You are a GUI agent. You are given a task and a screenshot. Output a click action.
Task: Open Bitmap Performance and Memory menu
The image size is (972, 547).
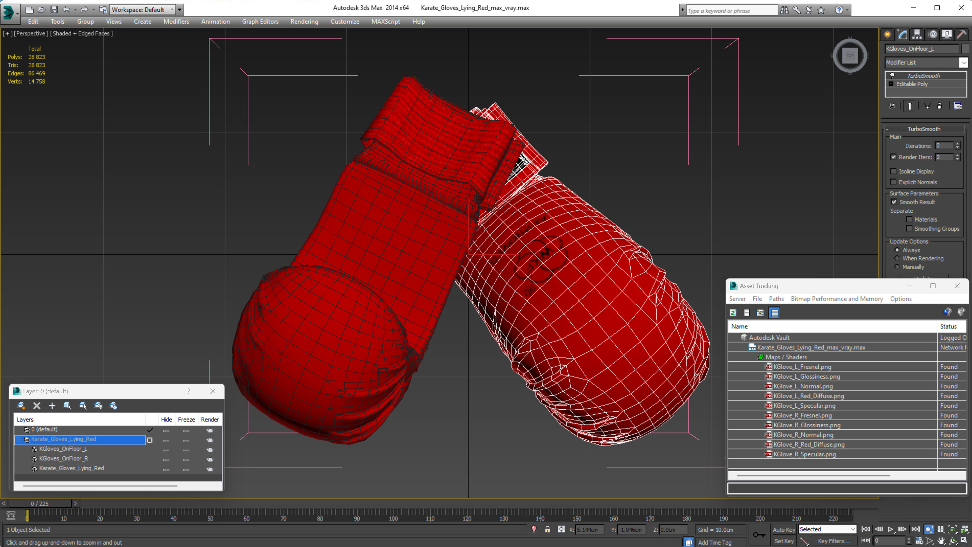point(836,299)
